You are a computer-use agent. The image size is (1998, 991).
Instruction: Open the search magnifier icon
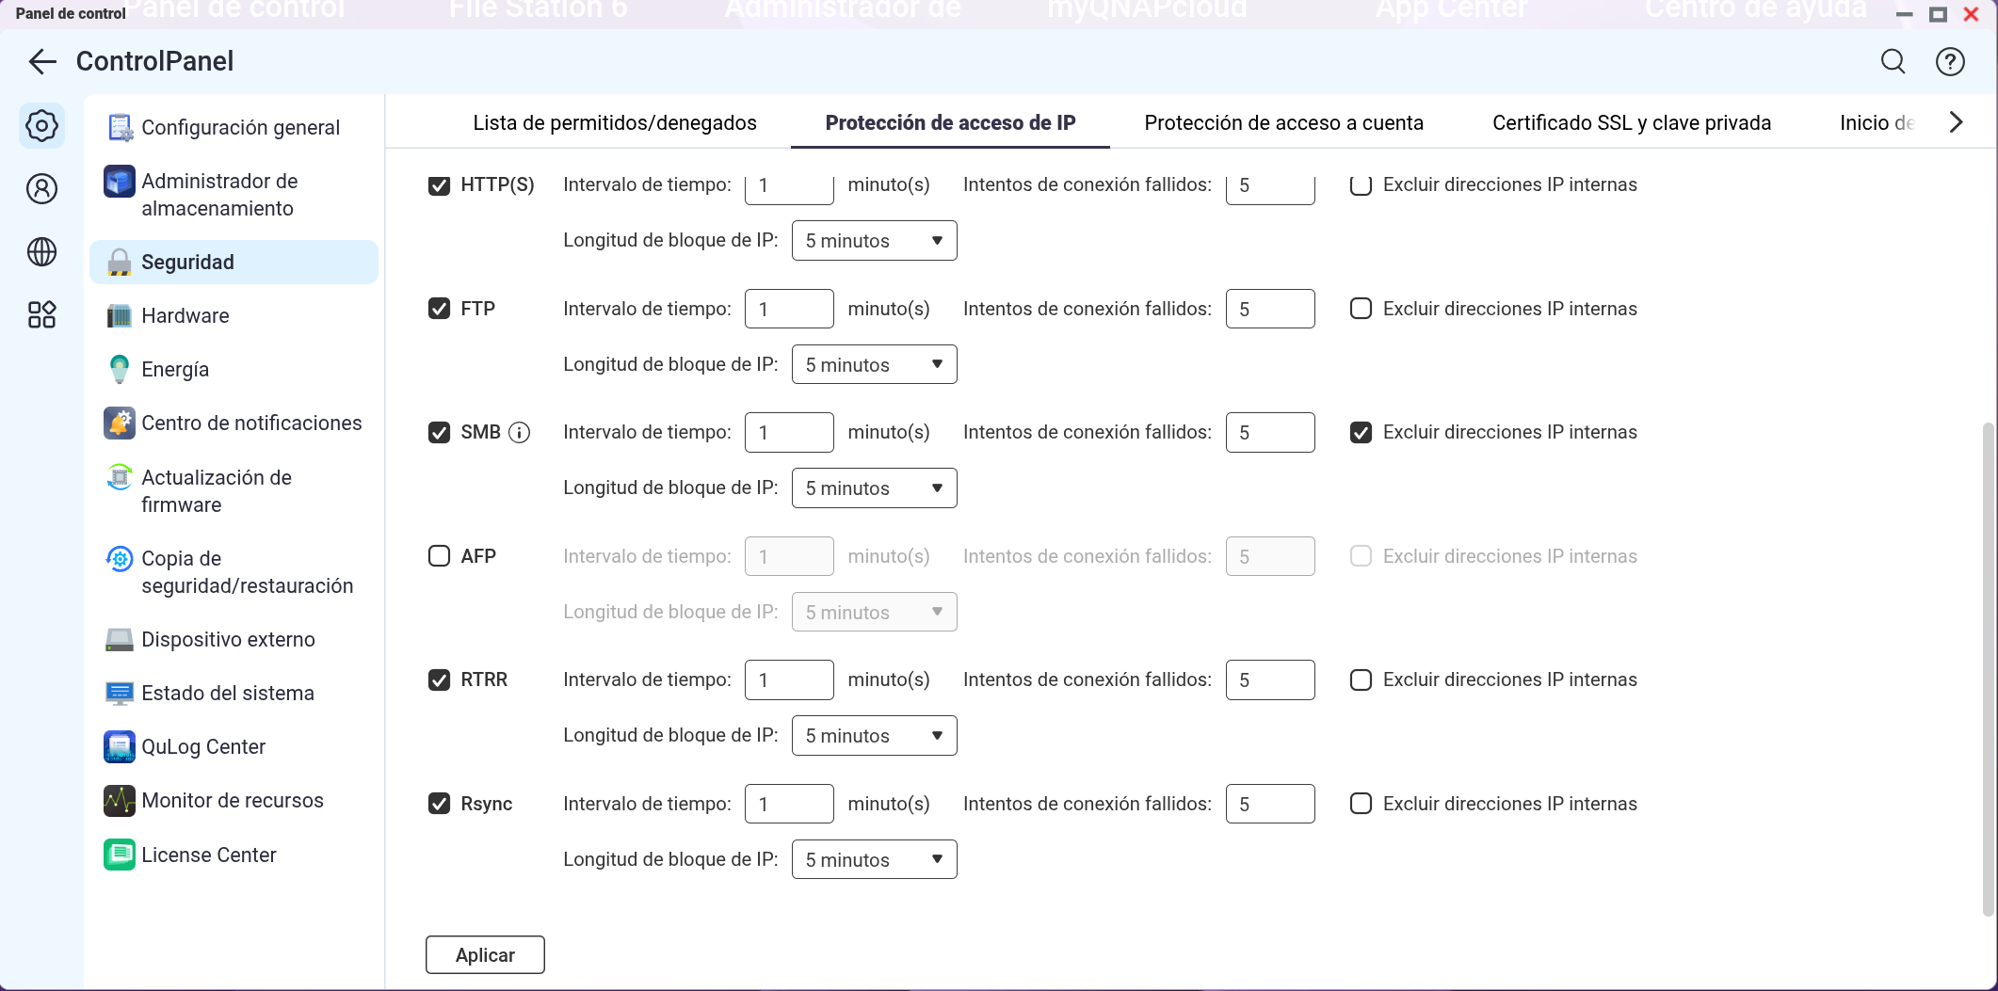(1893, 62)
